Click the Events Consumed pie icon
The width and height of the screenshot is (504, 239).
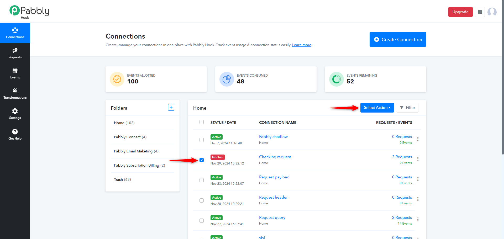pos(227,79)
